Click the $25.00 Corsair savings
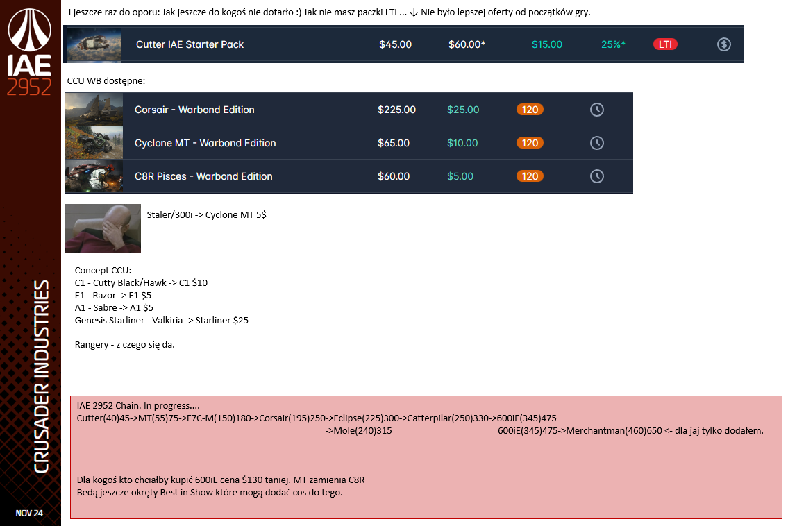 pos(463,110)
